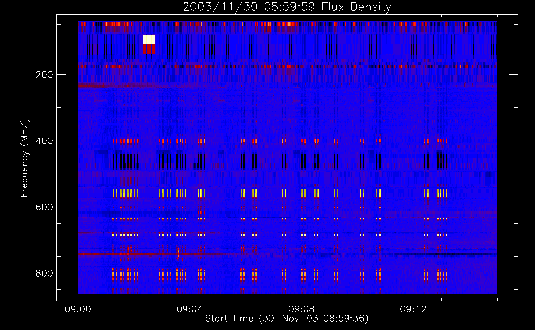Image resolution: width=535 pixels, height=330 pixels.
Task: Click the 09:12 time tick label
Action: click(413, 309)
